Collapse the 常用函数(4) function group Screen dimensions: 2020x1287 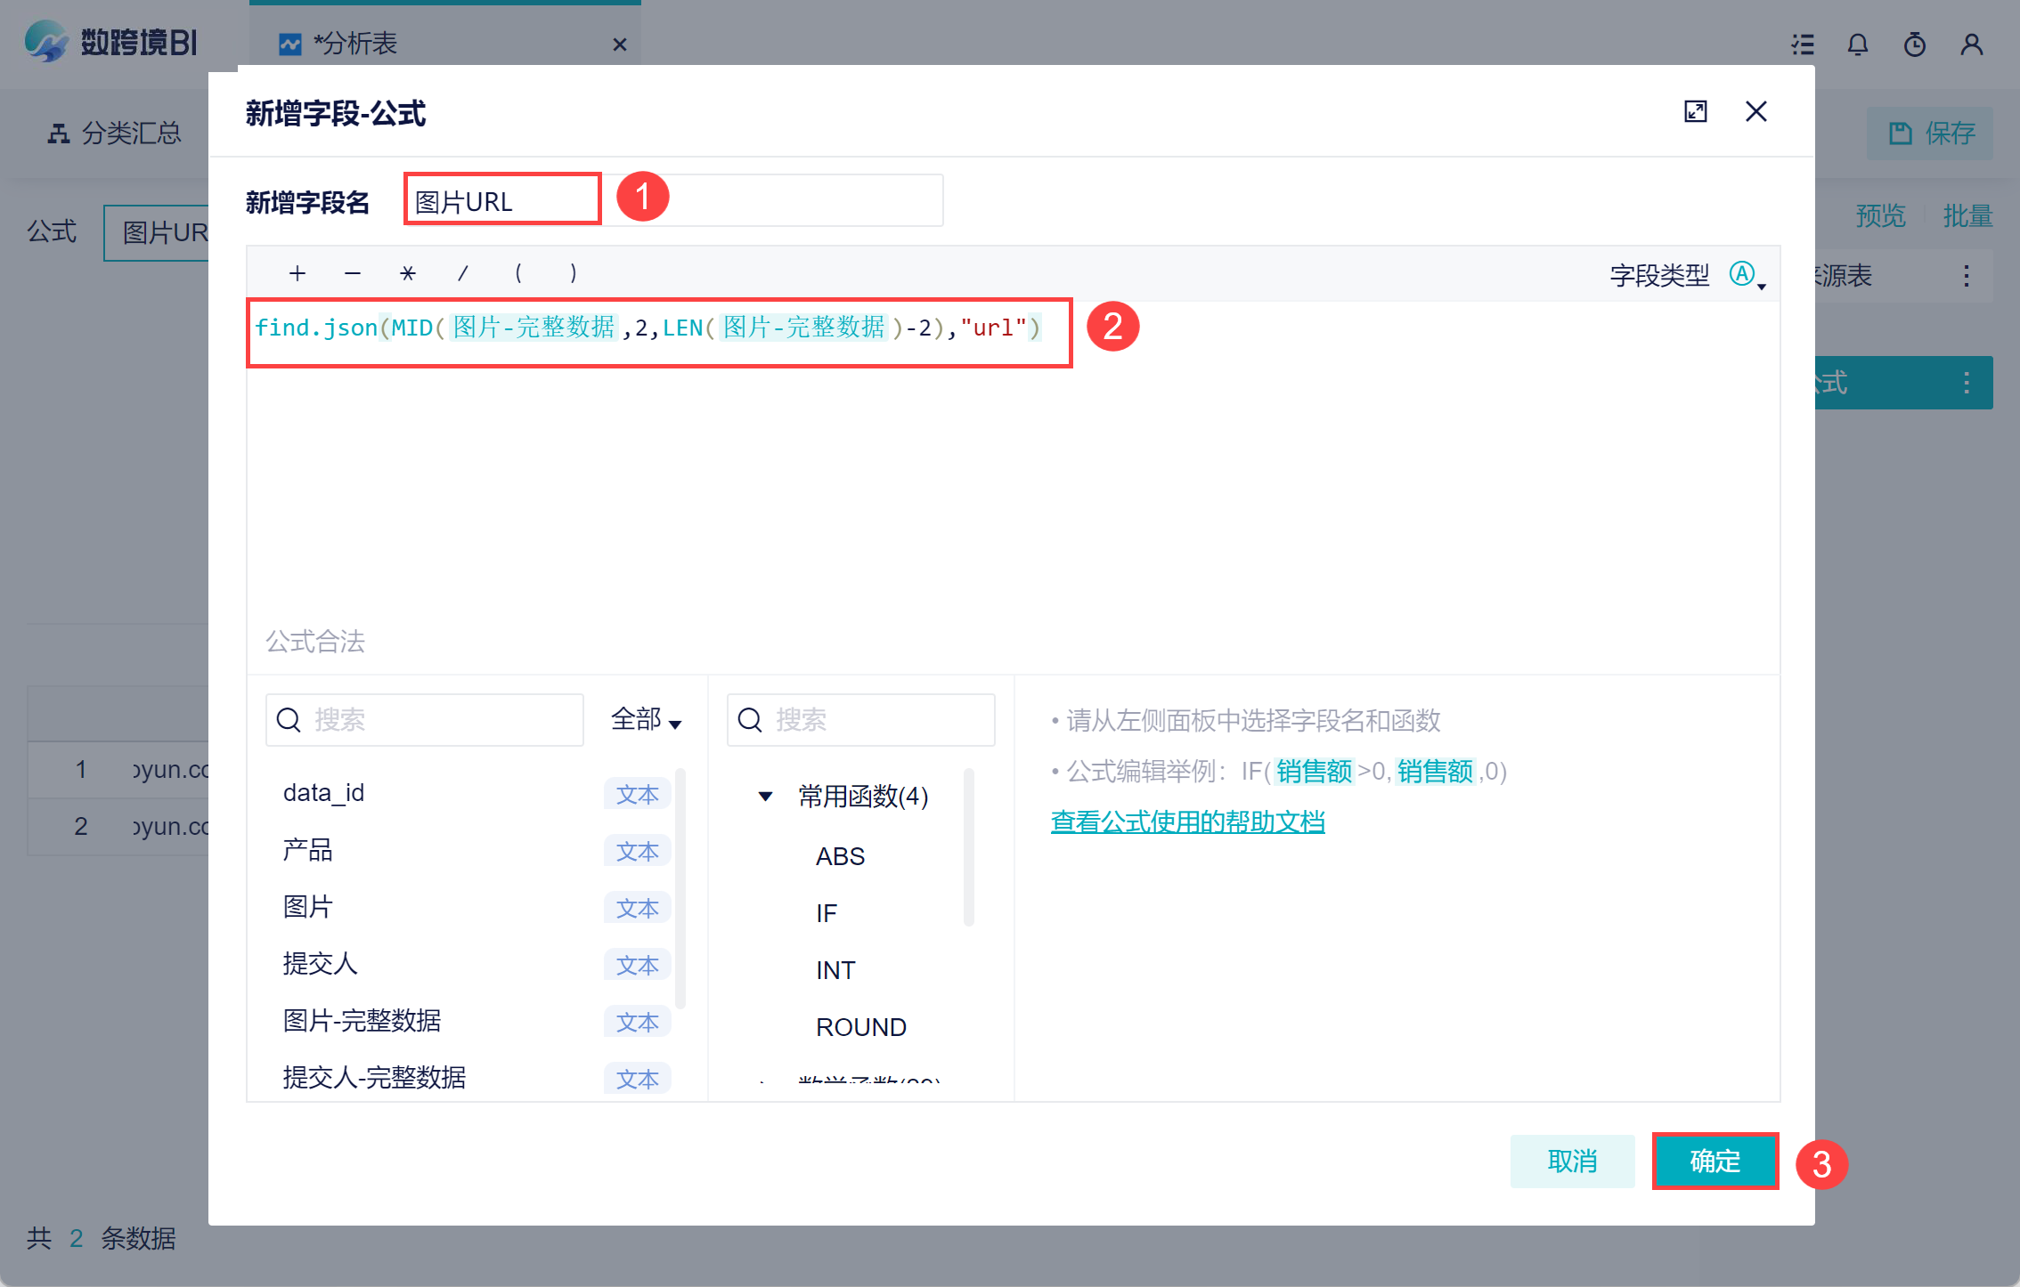pyautogui.click(x=765, y=796)
